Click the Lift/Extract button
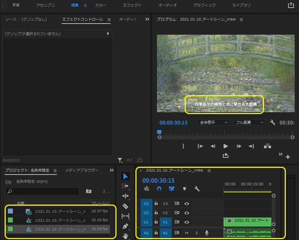299x240 pixels. pyautogui.click(x=267, y=146)
